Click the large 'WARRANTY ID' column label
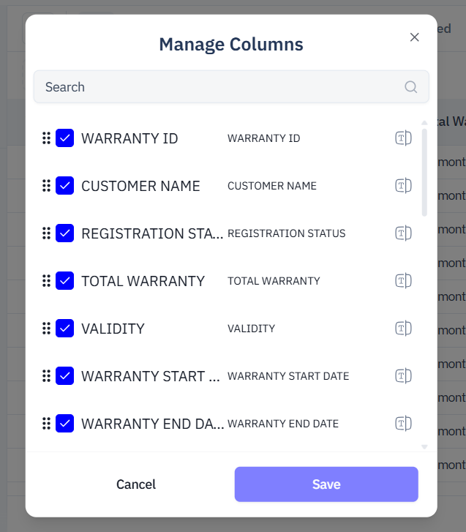Screen dimensions: 466x532 point(129,138)
